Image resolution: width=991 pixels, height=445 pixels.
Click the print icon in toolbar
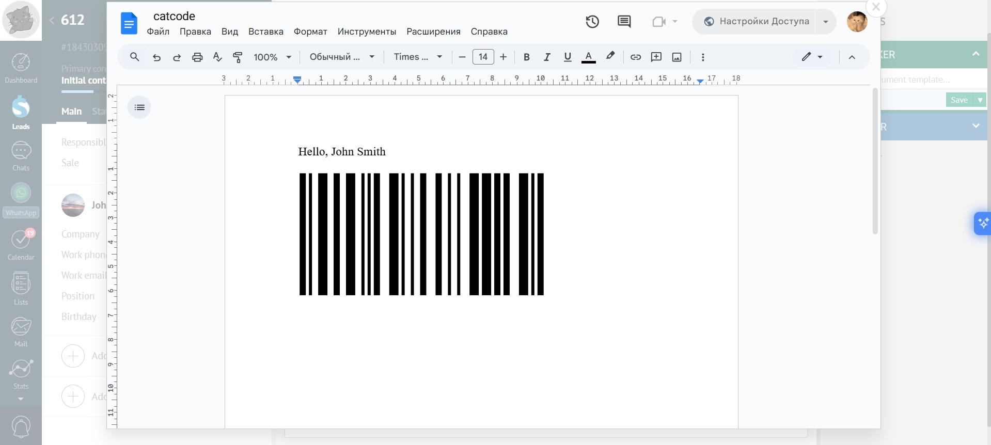click(197, 57)
